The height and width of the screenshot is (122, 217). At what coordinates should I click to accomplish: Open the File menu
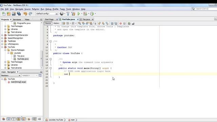(2, 9)
